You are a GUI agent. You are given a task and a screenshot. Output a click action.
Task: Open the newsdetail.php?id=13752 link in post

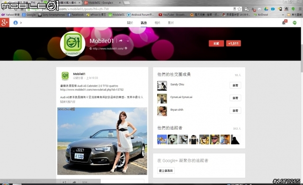(92, 90)
